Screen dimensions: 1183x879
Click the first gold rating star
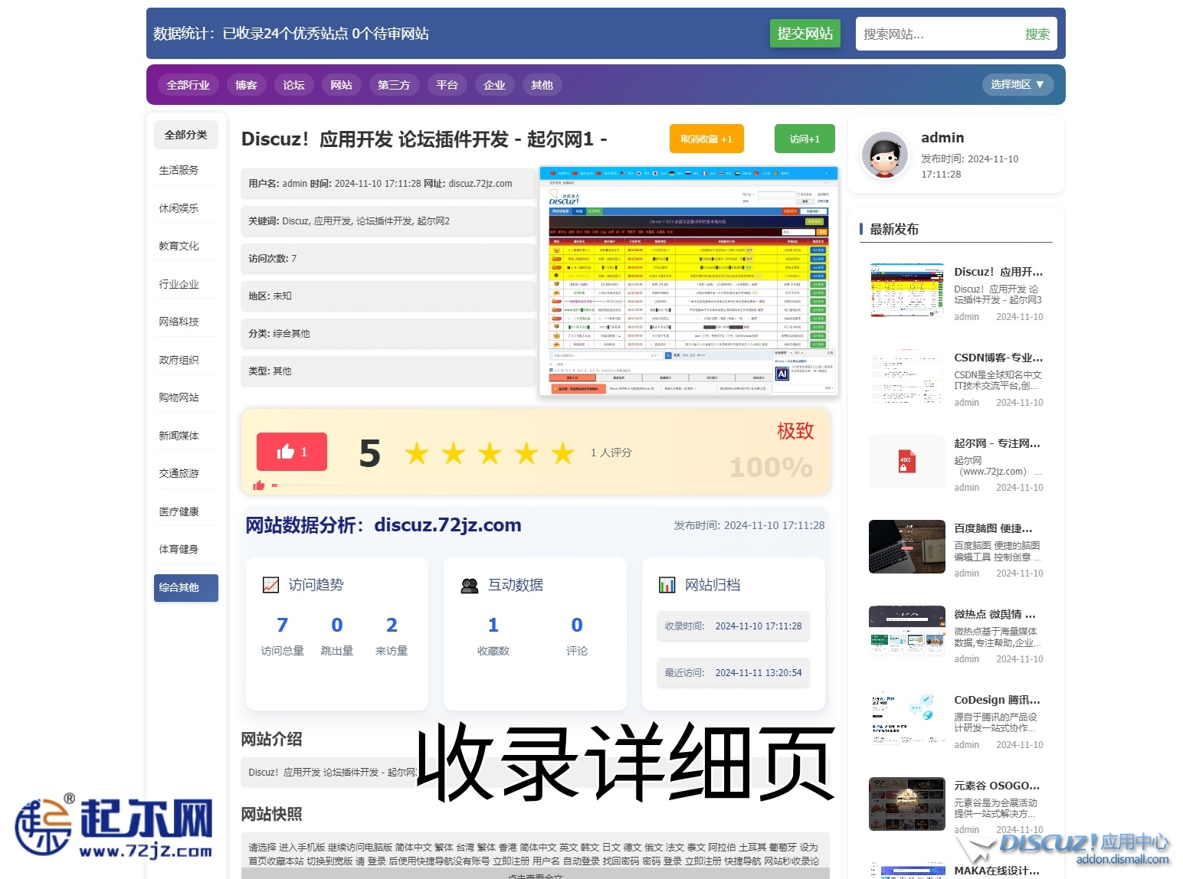tap(417, 453)
